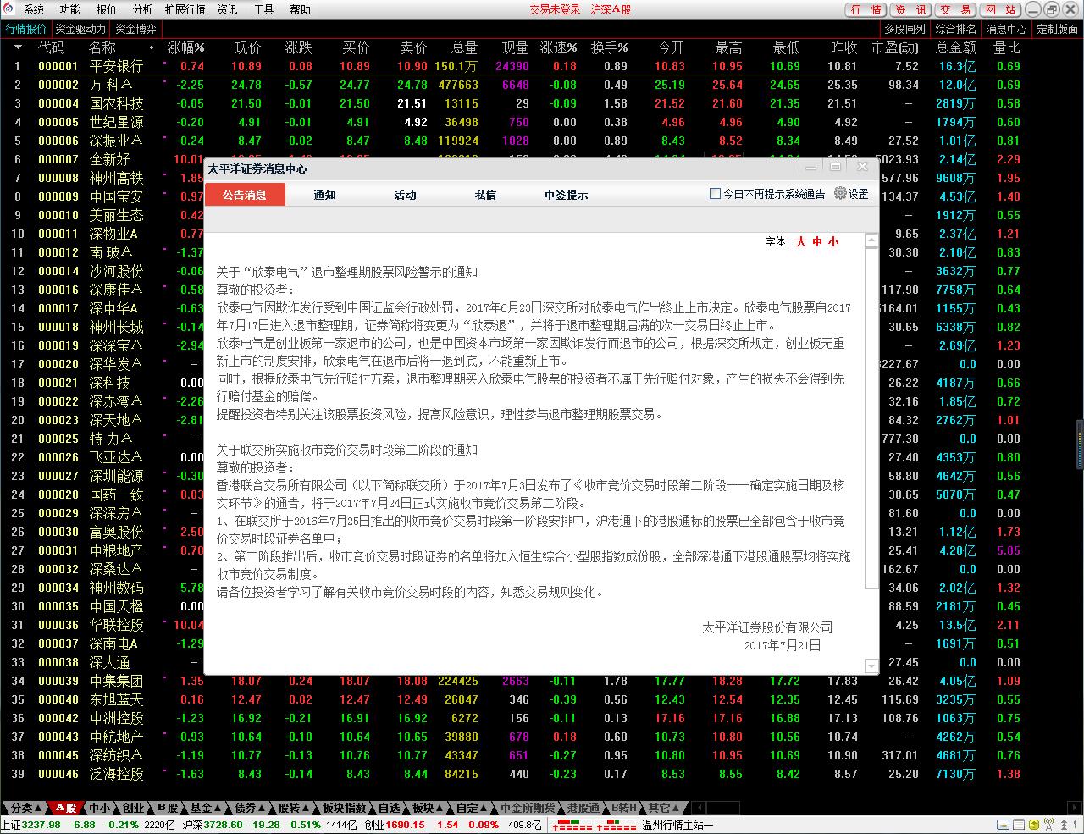The width and height of the screenshot is (1084, 834).
Task: Set font size to 中
Action: pyautogui.click(x=817, y=241)
